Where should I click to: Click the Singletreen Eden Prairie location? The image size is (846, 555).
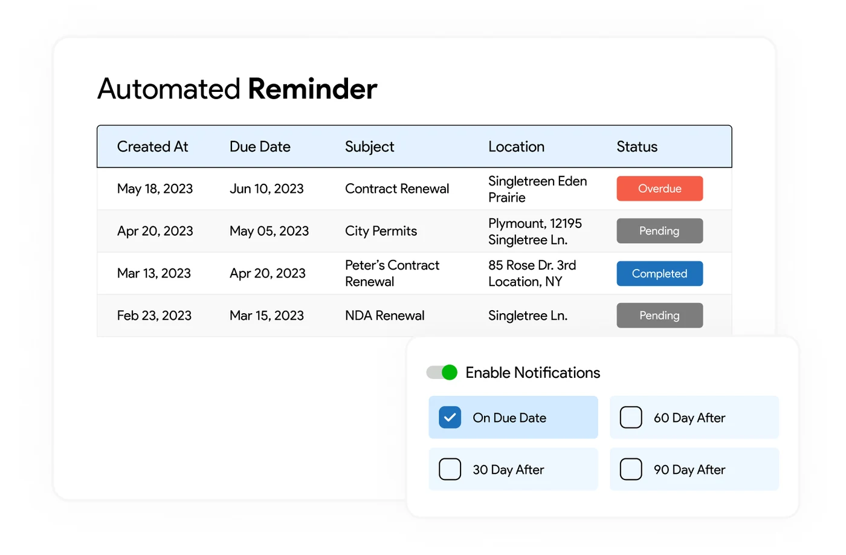(x=537, y=189)
